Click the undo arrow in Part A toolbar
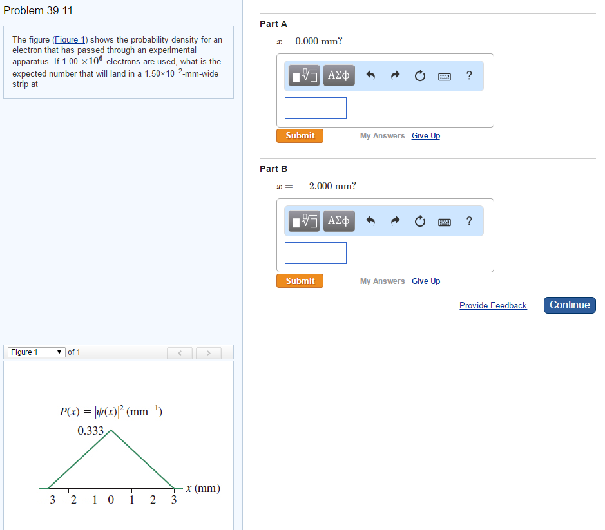This screenshot has width=605, height=530. (370, 75)
